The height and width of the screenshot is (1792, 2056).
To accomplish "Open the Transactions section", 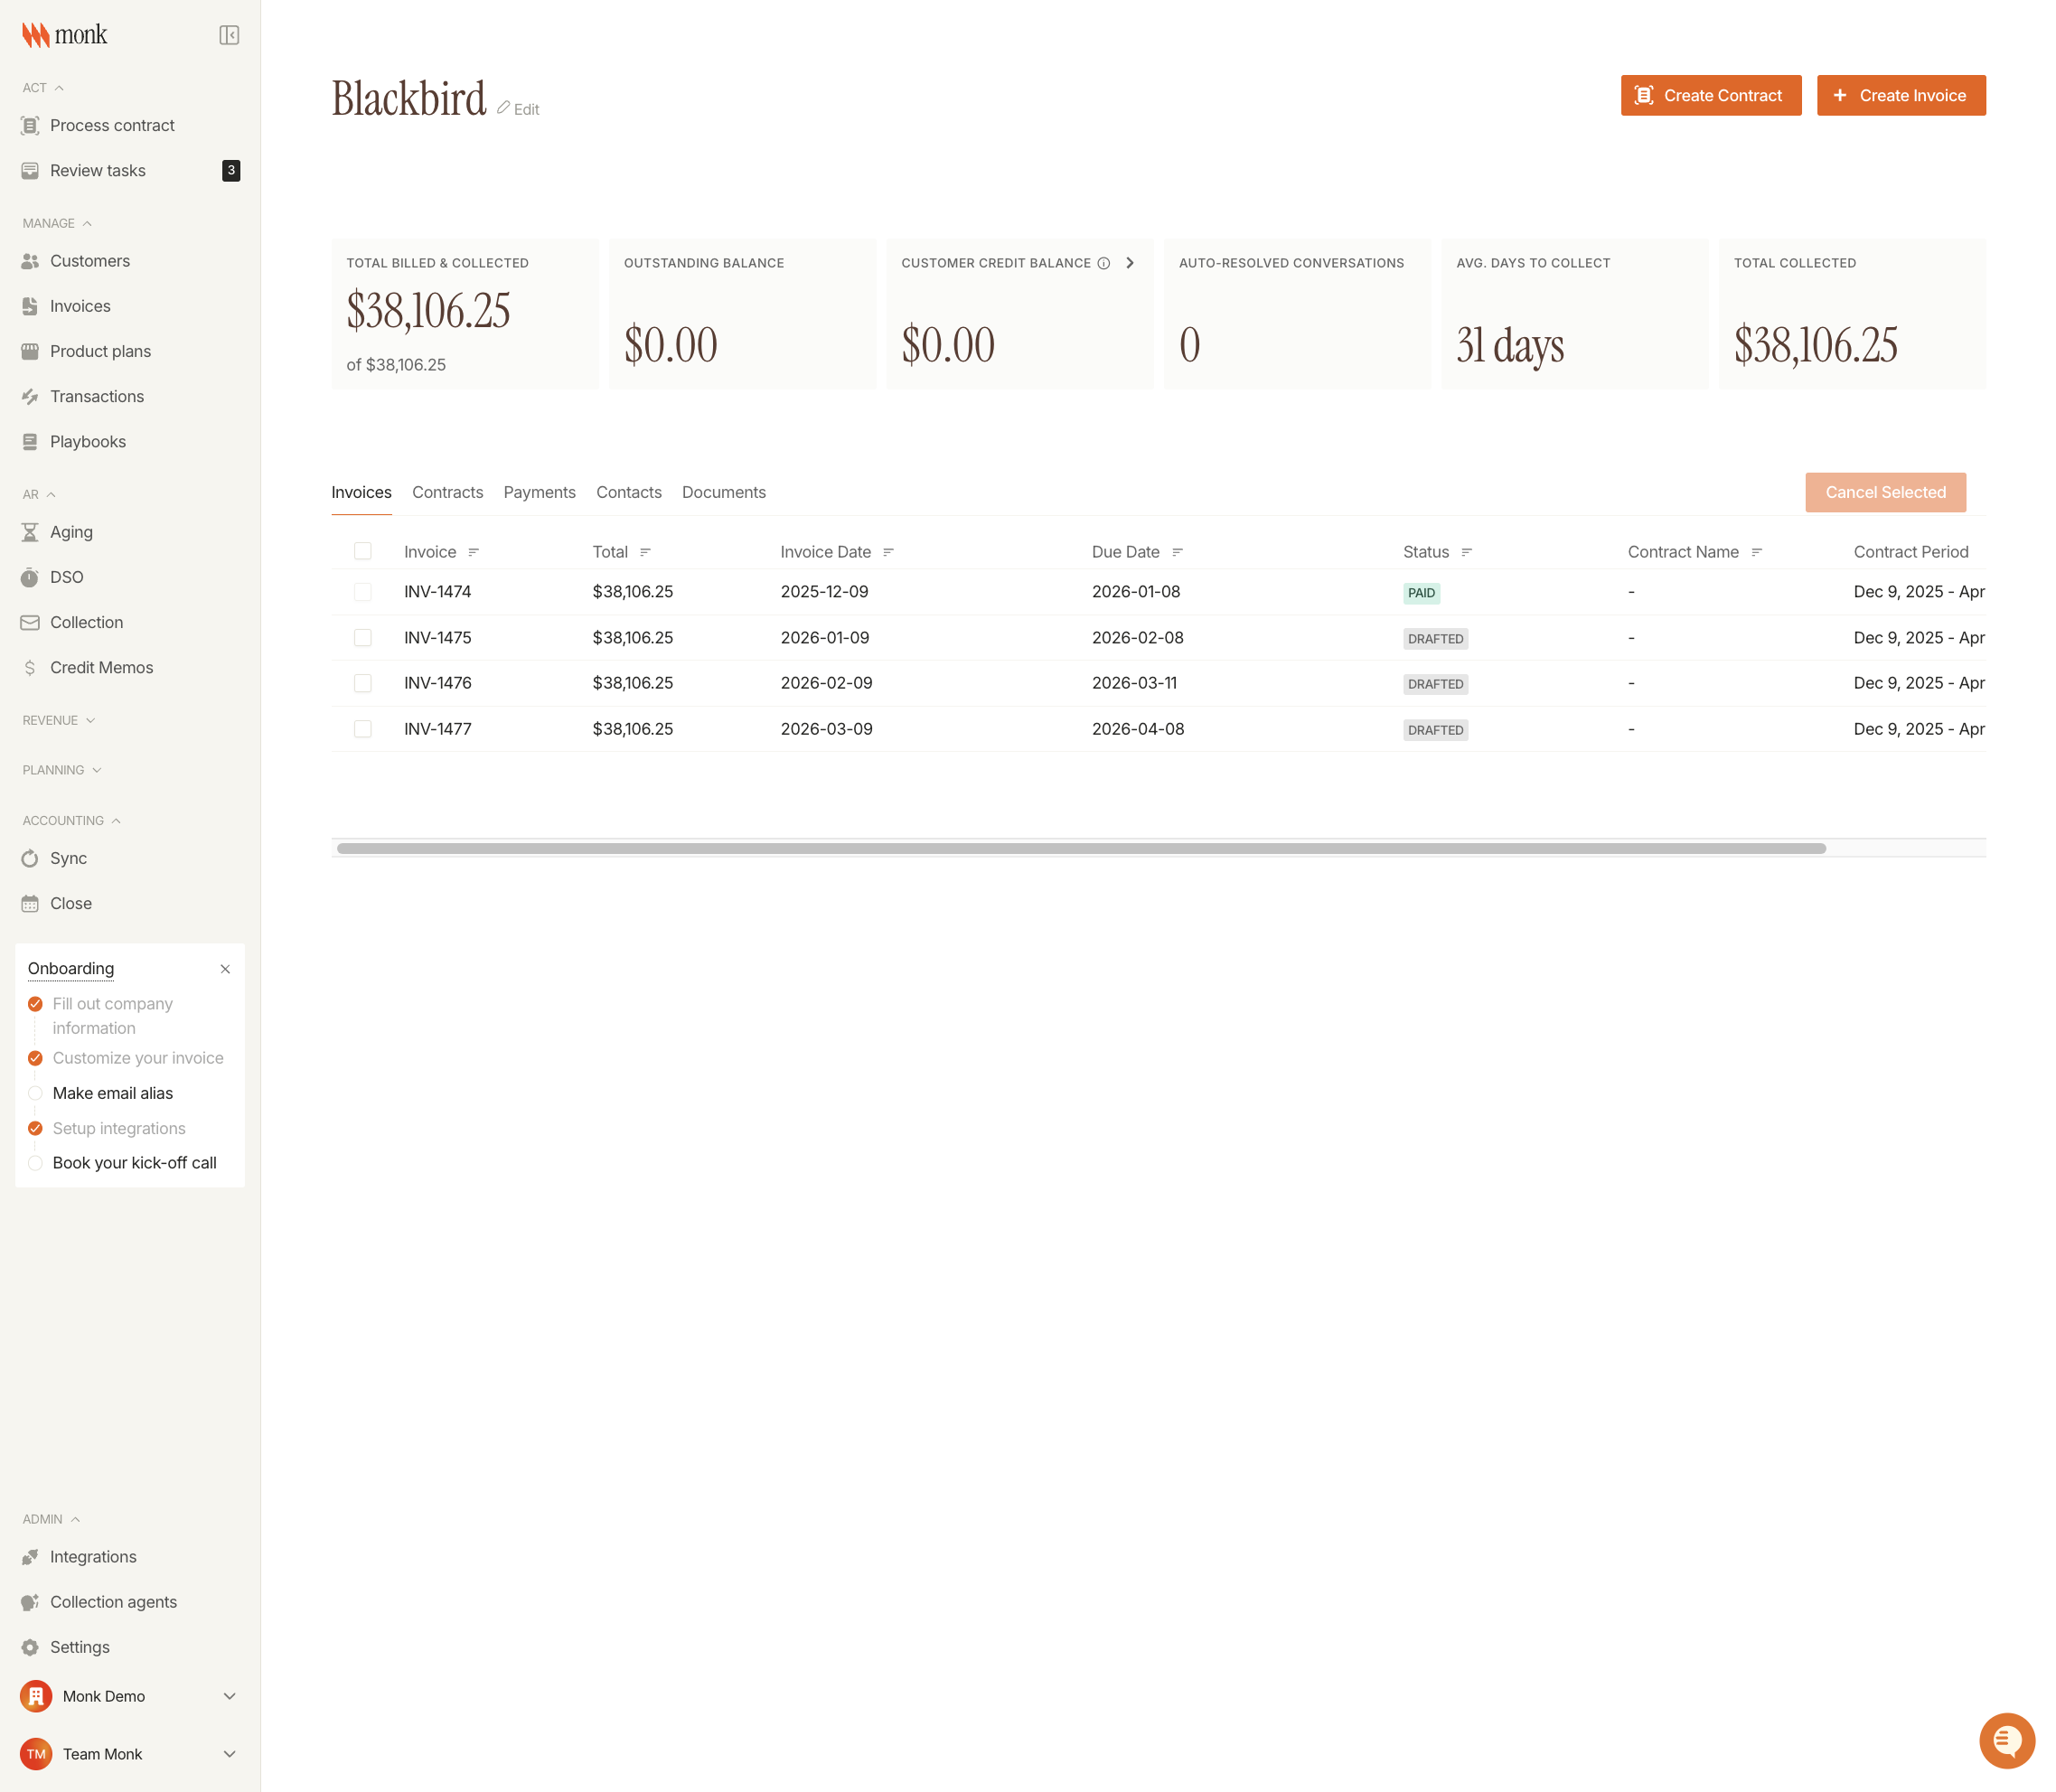I will click(95, 396).
